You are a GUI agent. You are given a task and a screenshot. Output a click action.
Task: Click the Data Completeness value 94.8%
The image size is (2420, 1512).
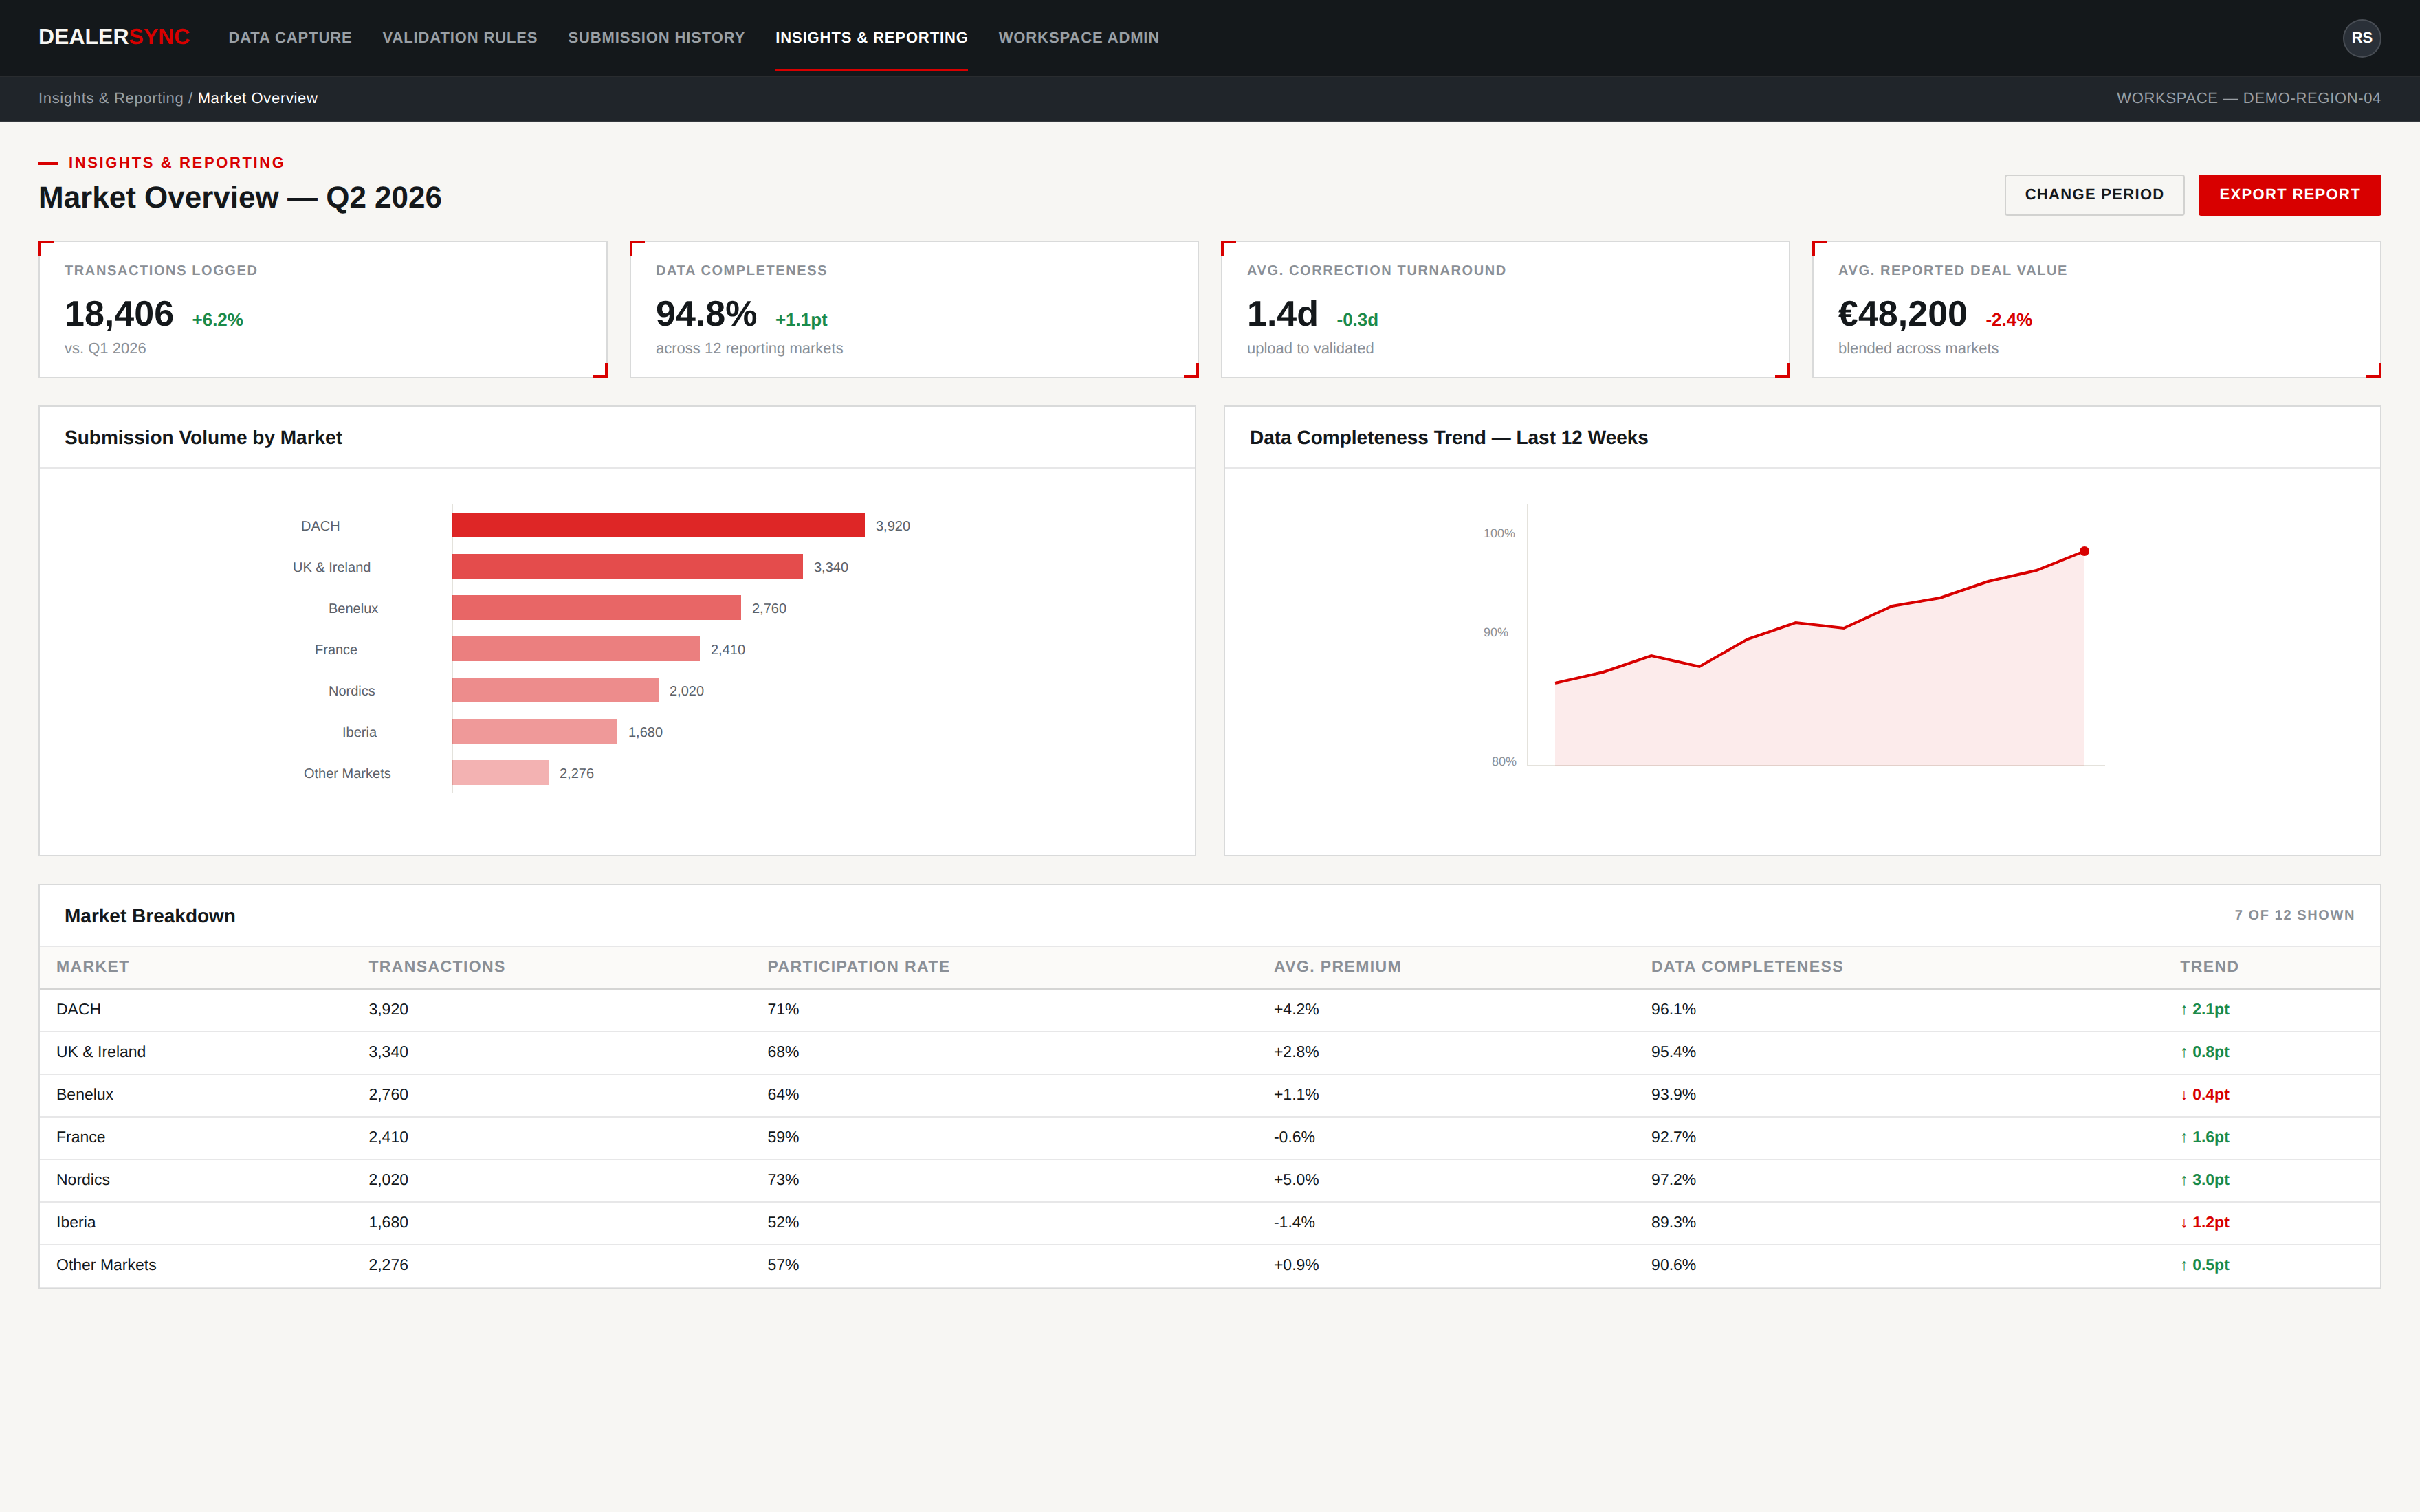coord(706,314)
